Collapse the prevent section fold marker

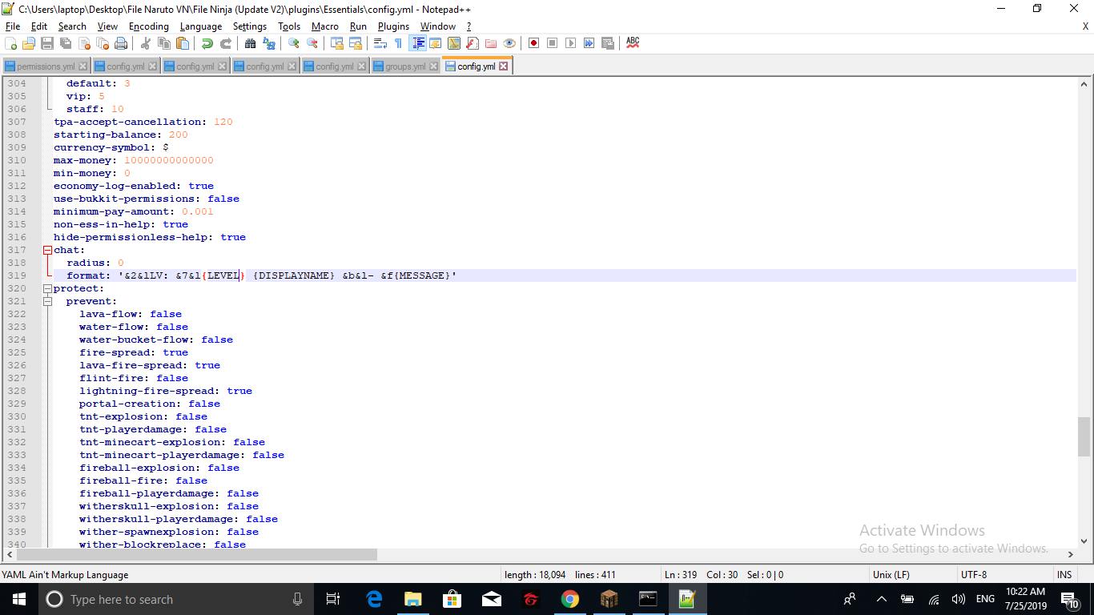(x=47, y=301)
